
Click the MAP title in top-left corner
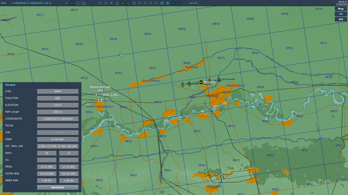pos(3,3)
